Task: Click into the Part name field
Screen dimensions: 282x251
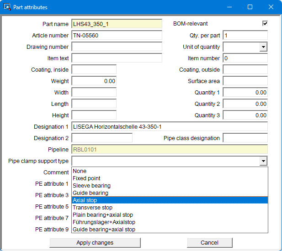Action: tap(117, 24)
